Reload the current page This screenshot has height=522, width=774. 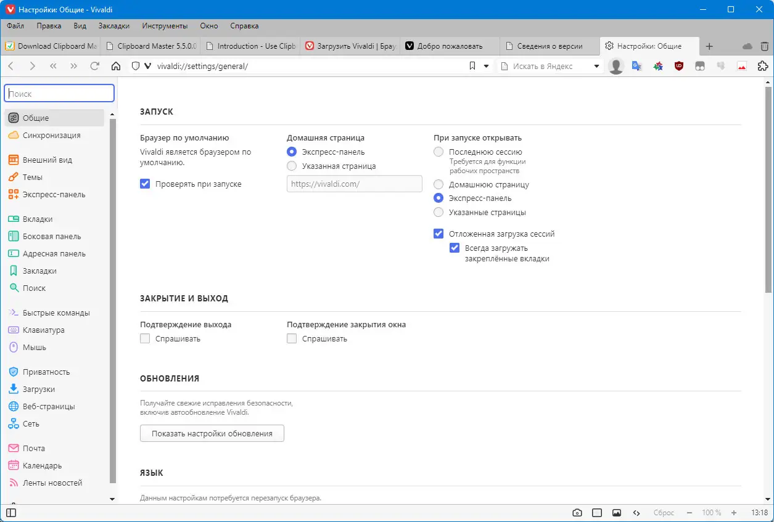click(x=95, y=66)
